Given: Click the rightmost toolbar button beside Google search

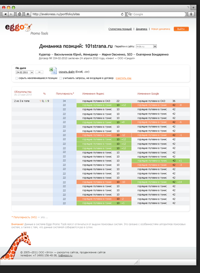Looking at the screenshot, I should point(191,14).
